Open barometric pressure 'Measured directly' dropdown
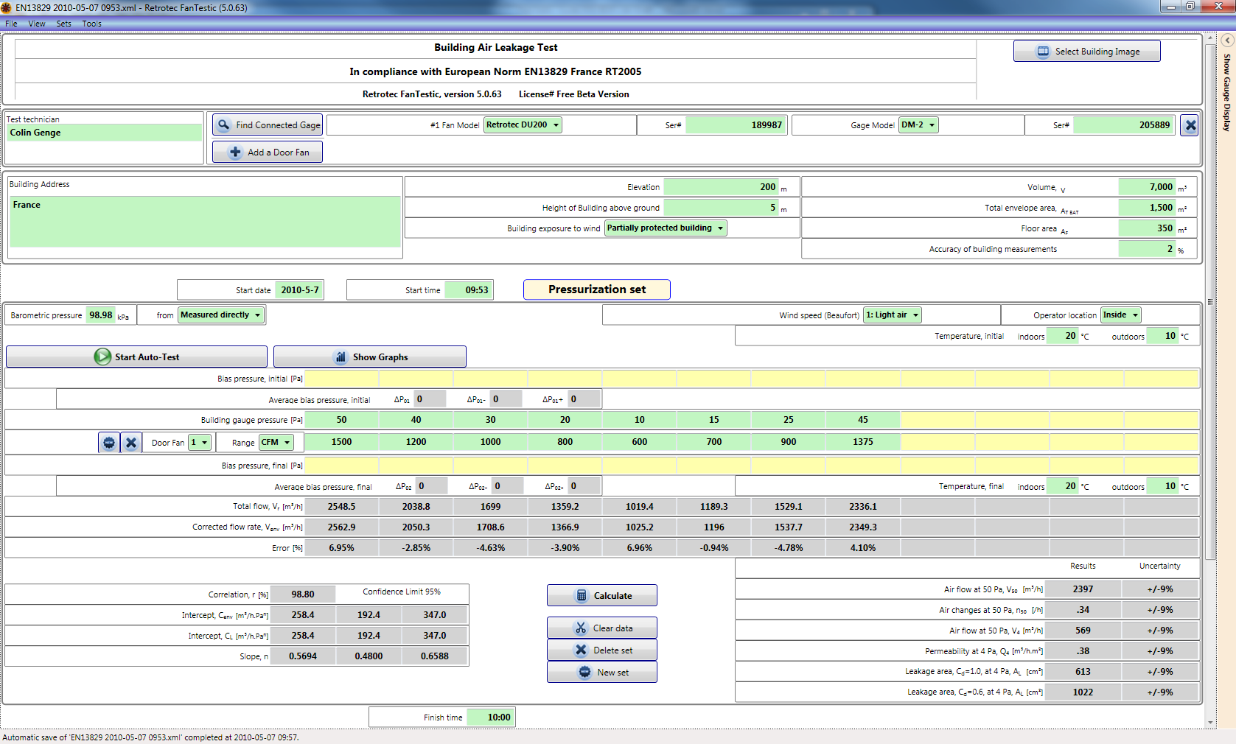 [x=221, y=315]
